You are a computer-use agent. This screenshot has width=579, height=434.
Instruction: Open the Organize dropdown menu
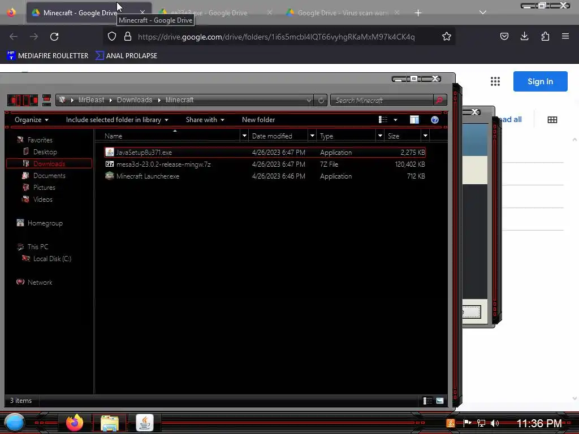pyautogui.click(x=32, y=120)
